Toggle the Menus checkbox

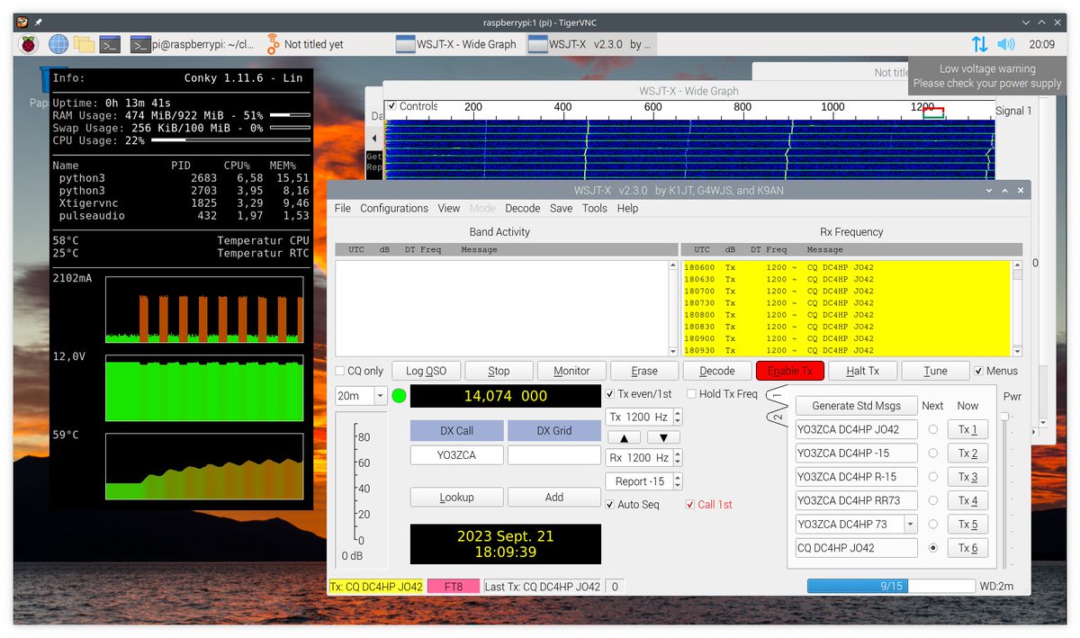[979, 371]
